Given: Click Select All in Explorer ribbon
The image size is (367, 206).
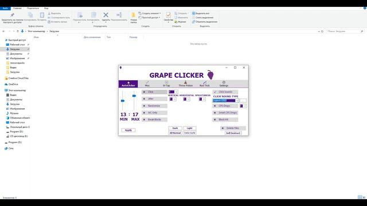Looking at the screenshot, I should [201, 14].
